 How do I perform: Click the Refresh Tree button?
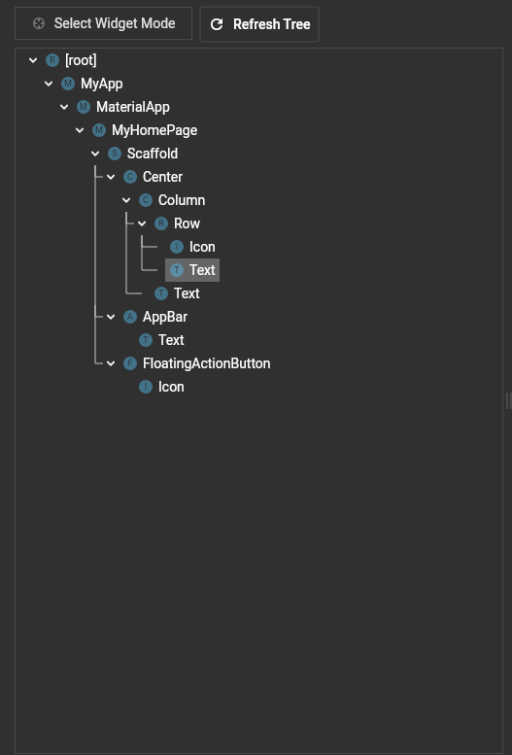click(259, 24)
